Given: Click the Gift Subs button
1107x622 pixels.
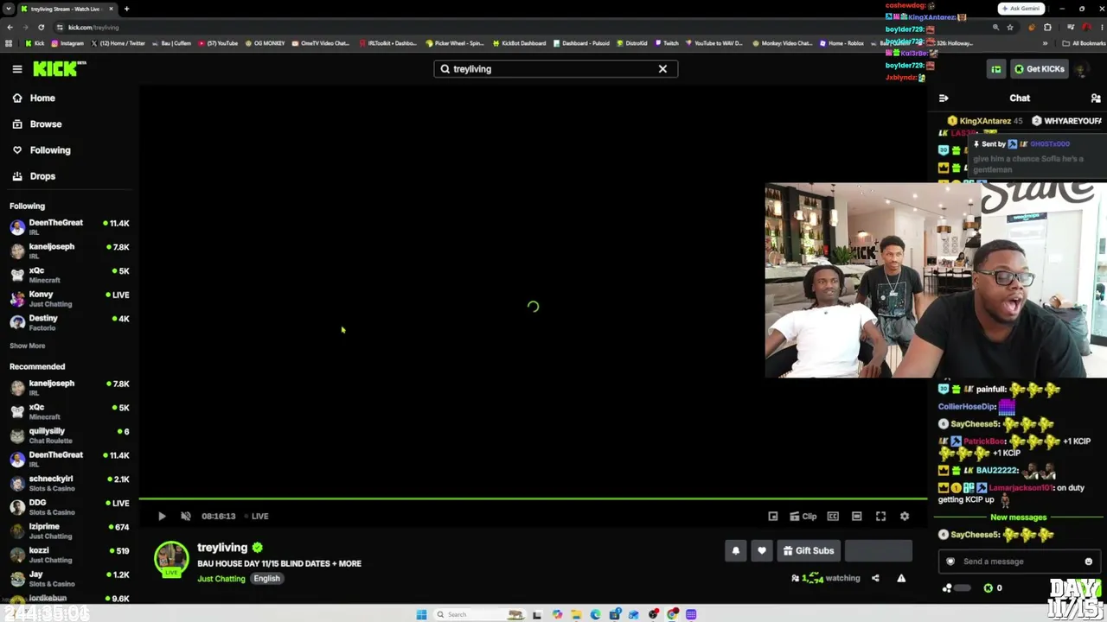Looking at the screenshot, I should (x=809, y=551).
